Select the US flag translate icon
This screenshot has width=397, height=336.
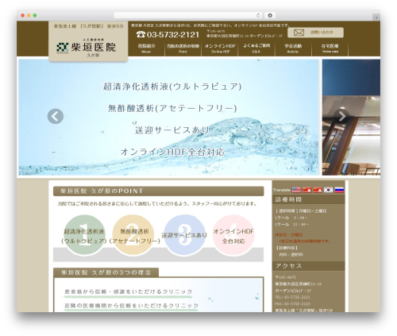[x=296, y=190]
